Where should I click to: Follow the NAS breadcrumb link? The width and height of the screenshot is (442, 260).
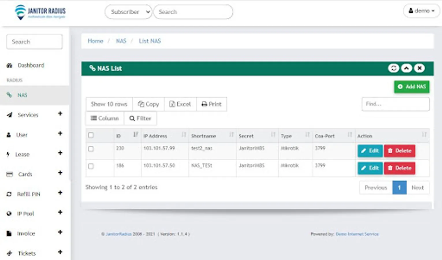[x=121, y=41]
